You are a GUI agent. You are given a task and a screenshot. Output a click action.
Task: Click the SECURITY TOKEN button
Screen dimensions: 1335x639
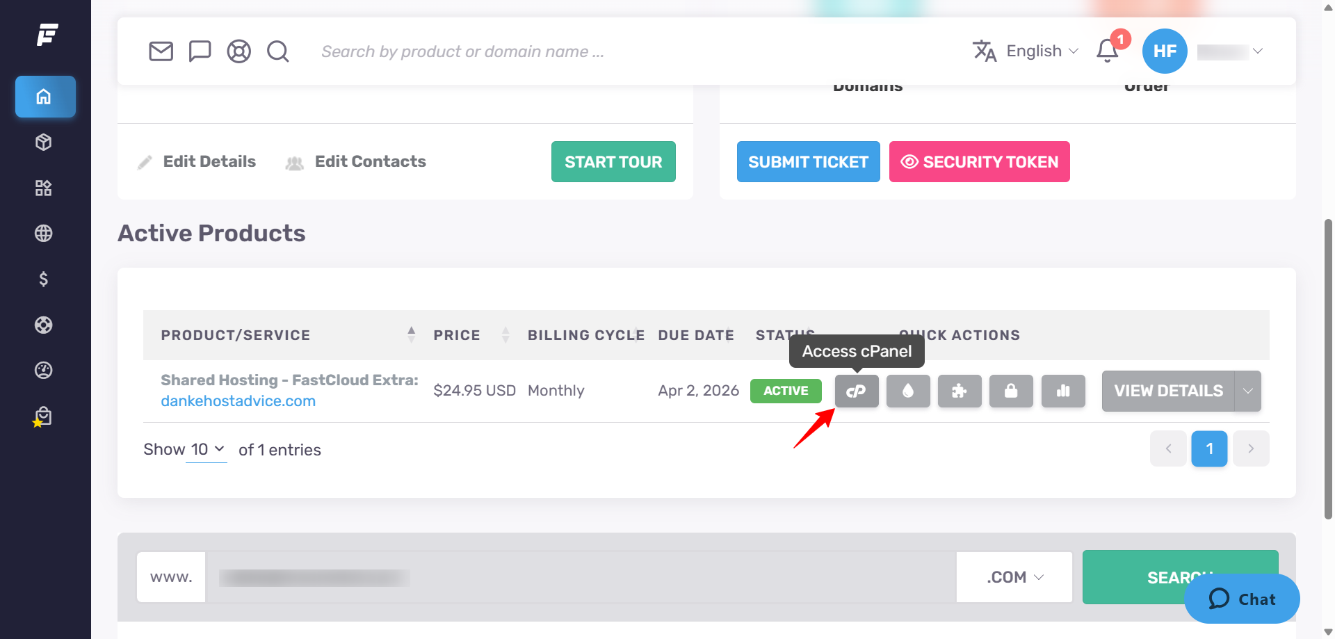pyautogui.click(x=979, y=162)
